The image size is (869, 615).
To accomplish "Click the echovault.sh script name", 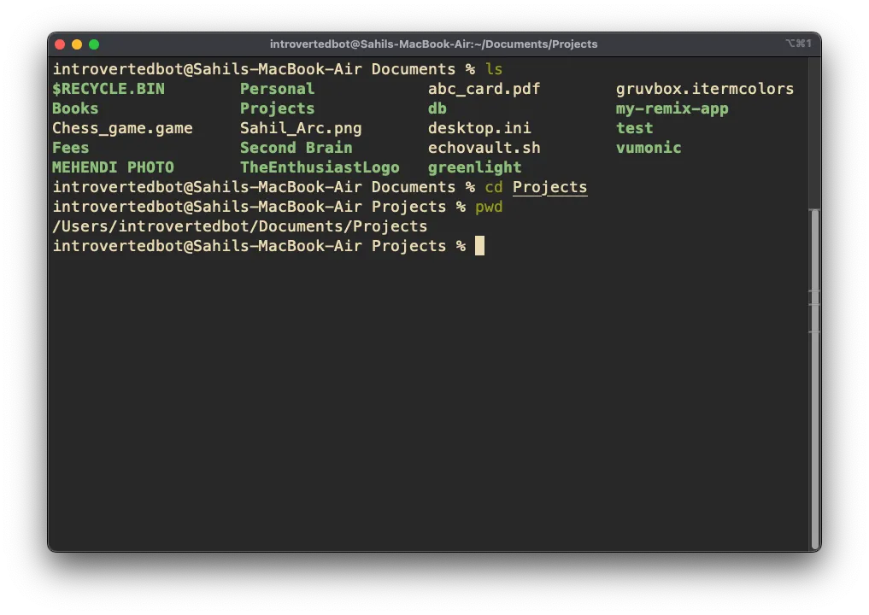I will (484, 148).
